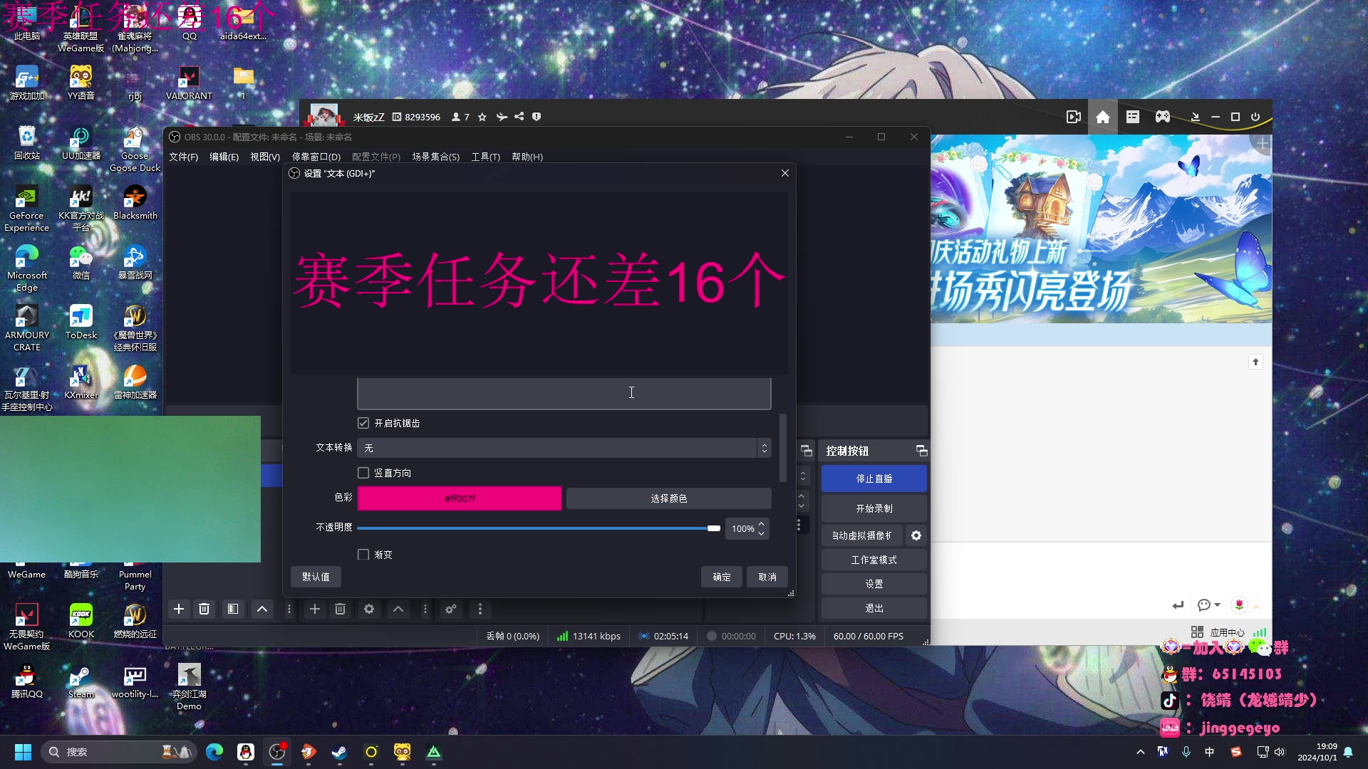Enable 渐变 gradient checkbox
1368x769 pixels.
click(363, 554)
